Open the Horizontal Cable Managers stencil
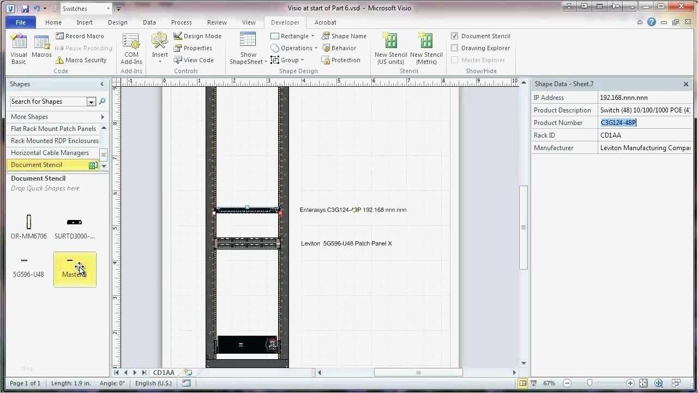The width and height of the screenshot is (698, 393). point(53,153)
